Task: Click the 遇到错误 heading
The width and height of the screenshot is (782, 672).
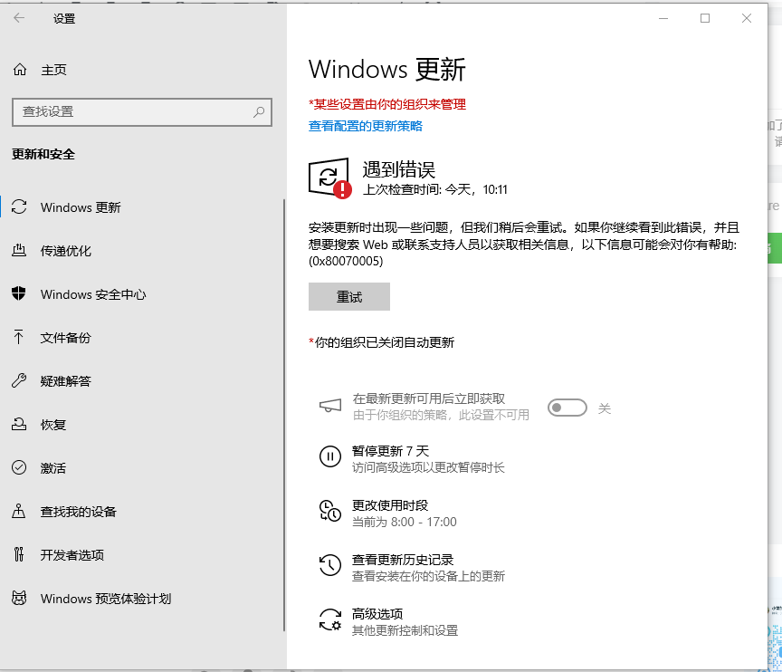Action: [398, 169]
